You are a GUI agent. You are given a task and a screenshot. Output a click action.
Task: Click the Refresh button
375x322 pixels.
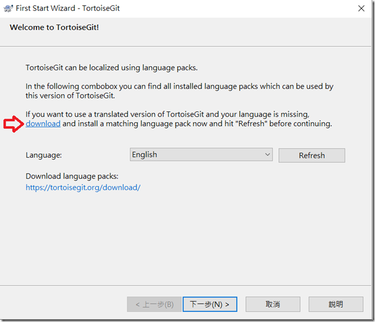tap(312, 155)
